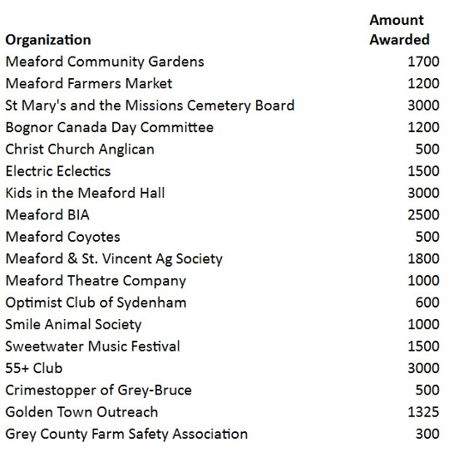
Task: Click the Amount Awarded column header
Action: (399, 30)
